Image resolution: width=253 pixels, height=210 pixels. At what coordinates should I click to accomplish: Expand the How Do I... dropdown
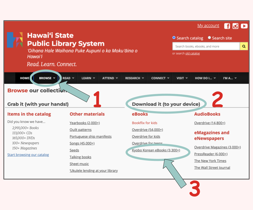click(205, 78)
